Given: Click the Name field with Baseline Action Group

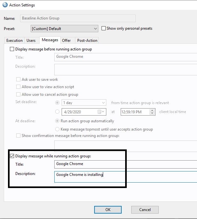Looking at the screenshot, I should (78, 18).
